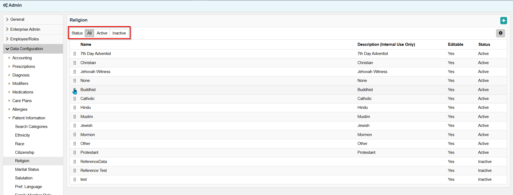513x195 pixels.
Task: Click the green add religion plus icon
Action: [504, 20]
